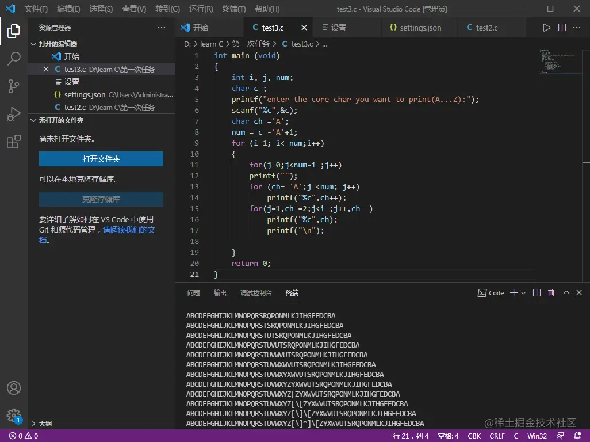The image size is (590, 442).
Task: Run the code with the play icon
Action: coord(546,28)
